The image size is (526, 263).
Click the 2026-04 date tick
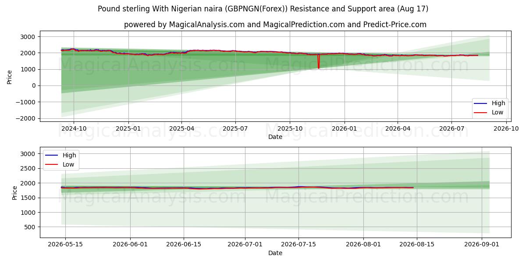(x=398, y=128)
